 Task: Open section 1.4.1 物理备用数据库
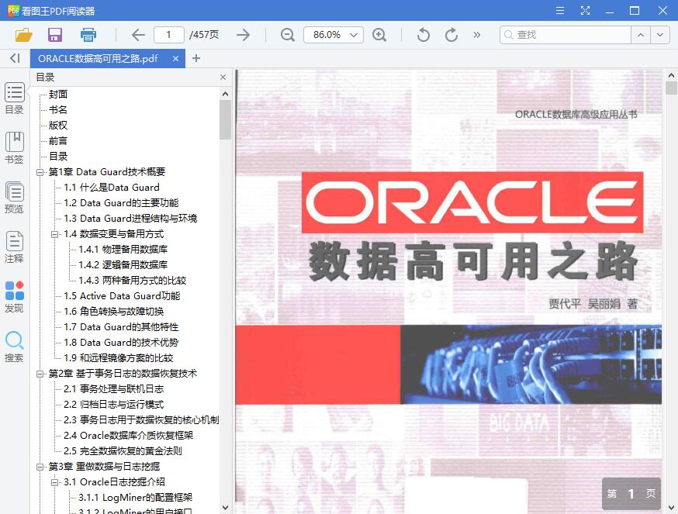tap(123, 250)
